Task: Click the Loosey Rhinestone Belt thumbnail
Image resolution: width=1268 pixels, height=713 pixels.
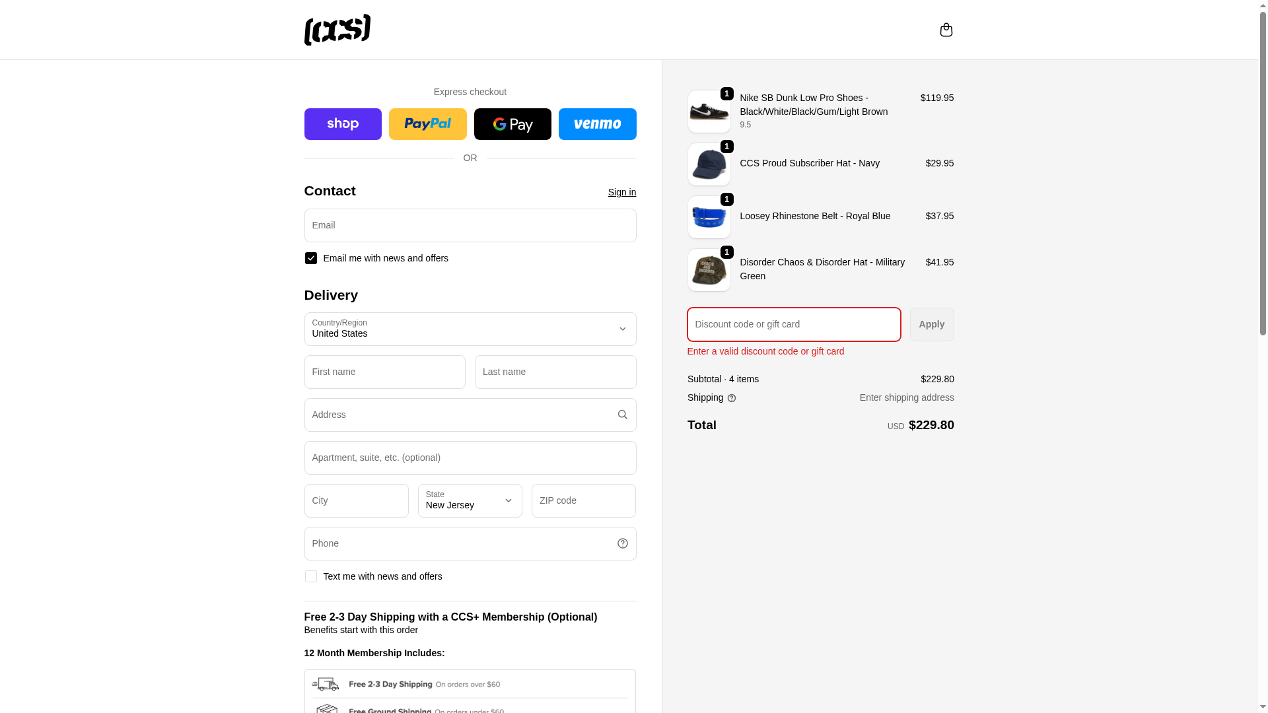Action: (x=709, y=217)
